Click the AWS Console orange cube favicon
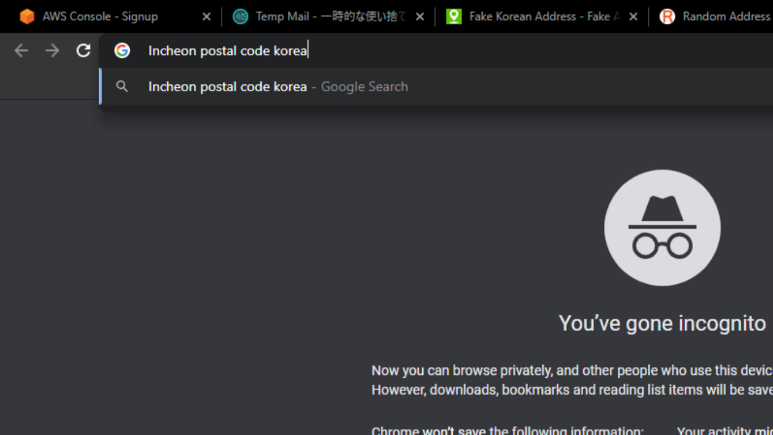 [27, 16]
